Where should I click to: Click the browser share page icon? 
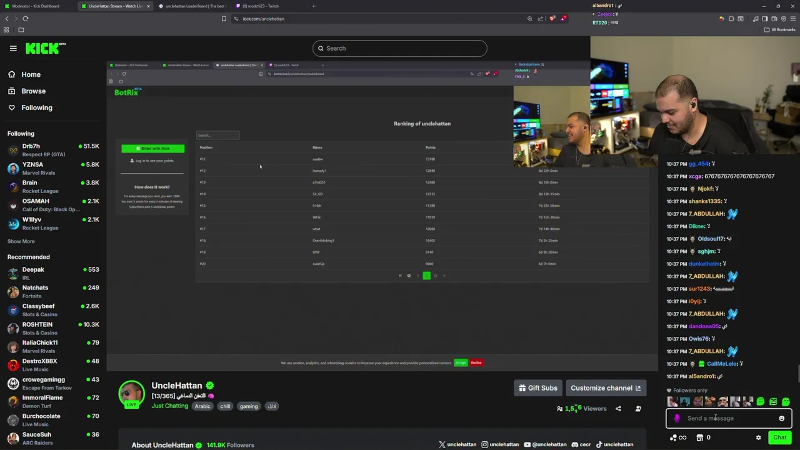pyautogui.click(x=541, y=19)
